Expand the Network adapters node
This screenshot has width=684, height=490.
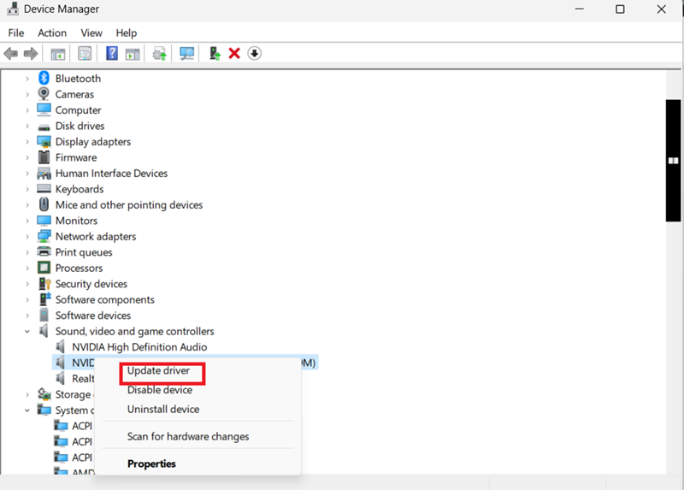point(27,237)
